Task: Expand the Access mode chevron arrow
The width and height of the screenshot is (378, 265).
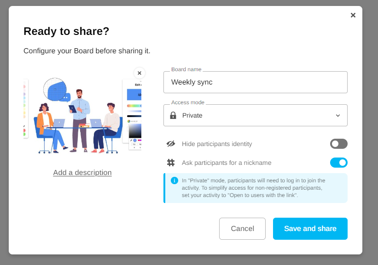Action: click(338, 115)
